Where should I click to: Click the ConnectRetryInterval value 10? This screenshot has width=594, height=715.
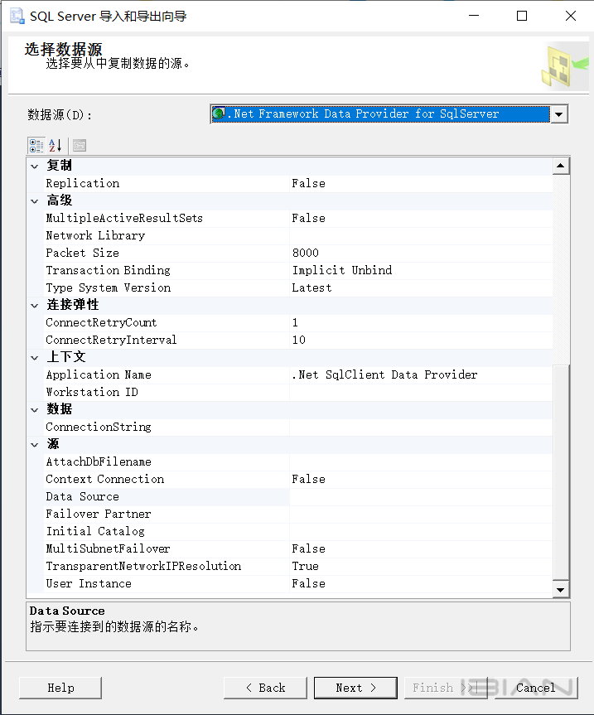click(299, 341)
